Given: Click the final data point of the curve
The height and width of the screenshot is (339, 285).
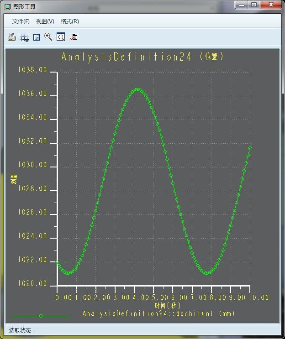Looking at the screenshot, I should point(250,148).
